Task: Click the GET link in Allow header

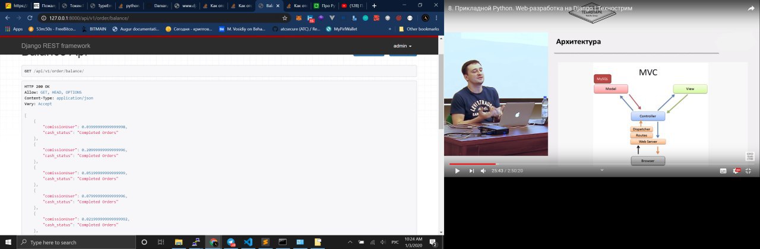Action: [x=43, y=92]
